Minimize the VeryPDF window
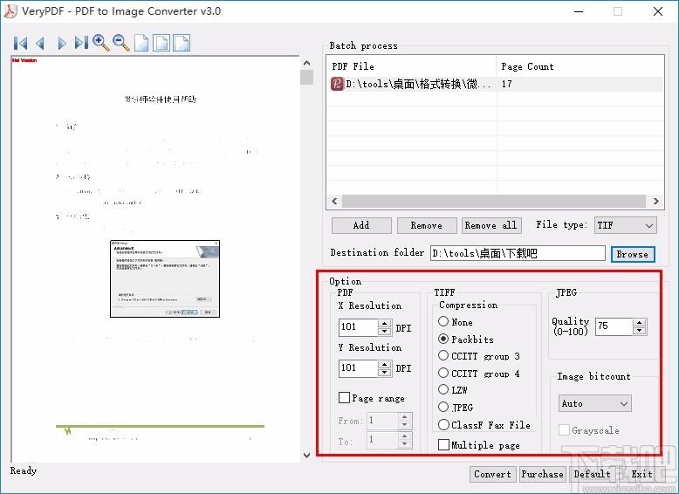679x494 pixels. [578, 11]
